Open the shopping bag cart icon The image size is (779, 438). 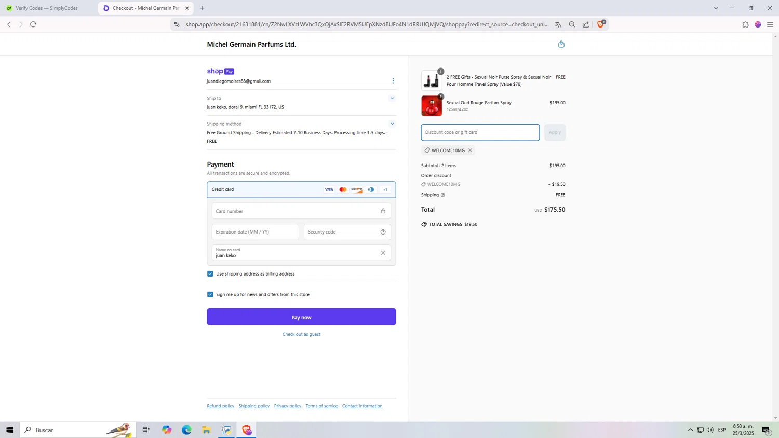click(x=561, y=44)
